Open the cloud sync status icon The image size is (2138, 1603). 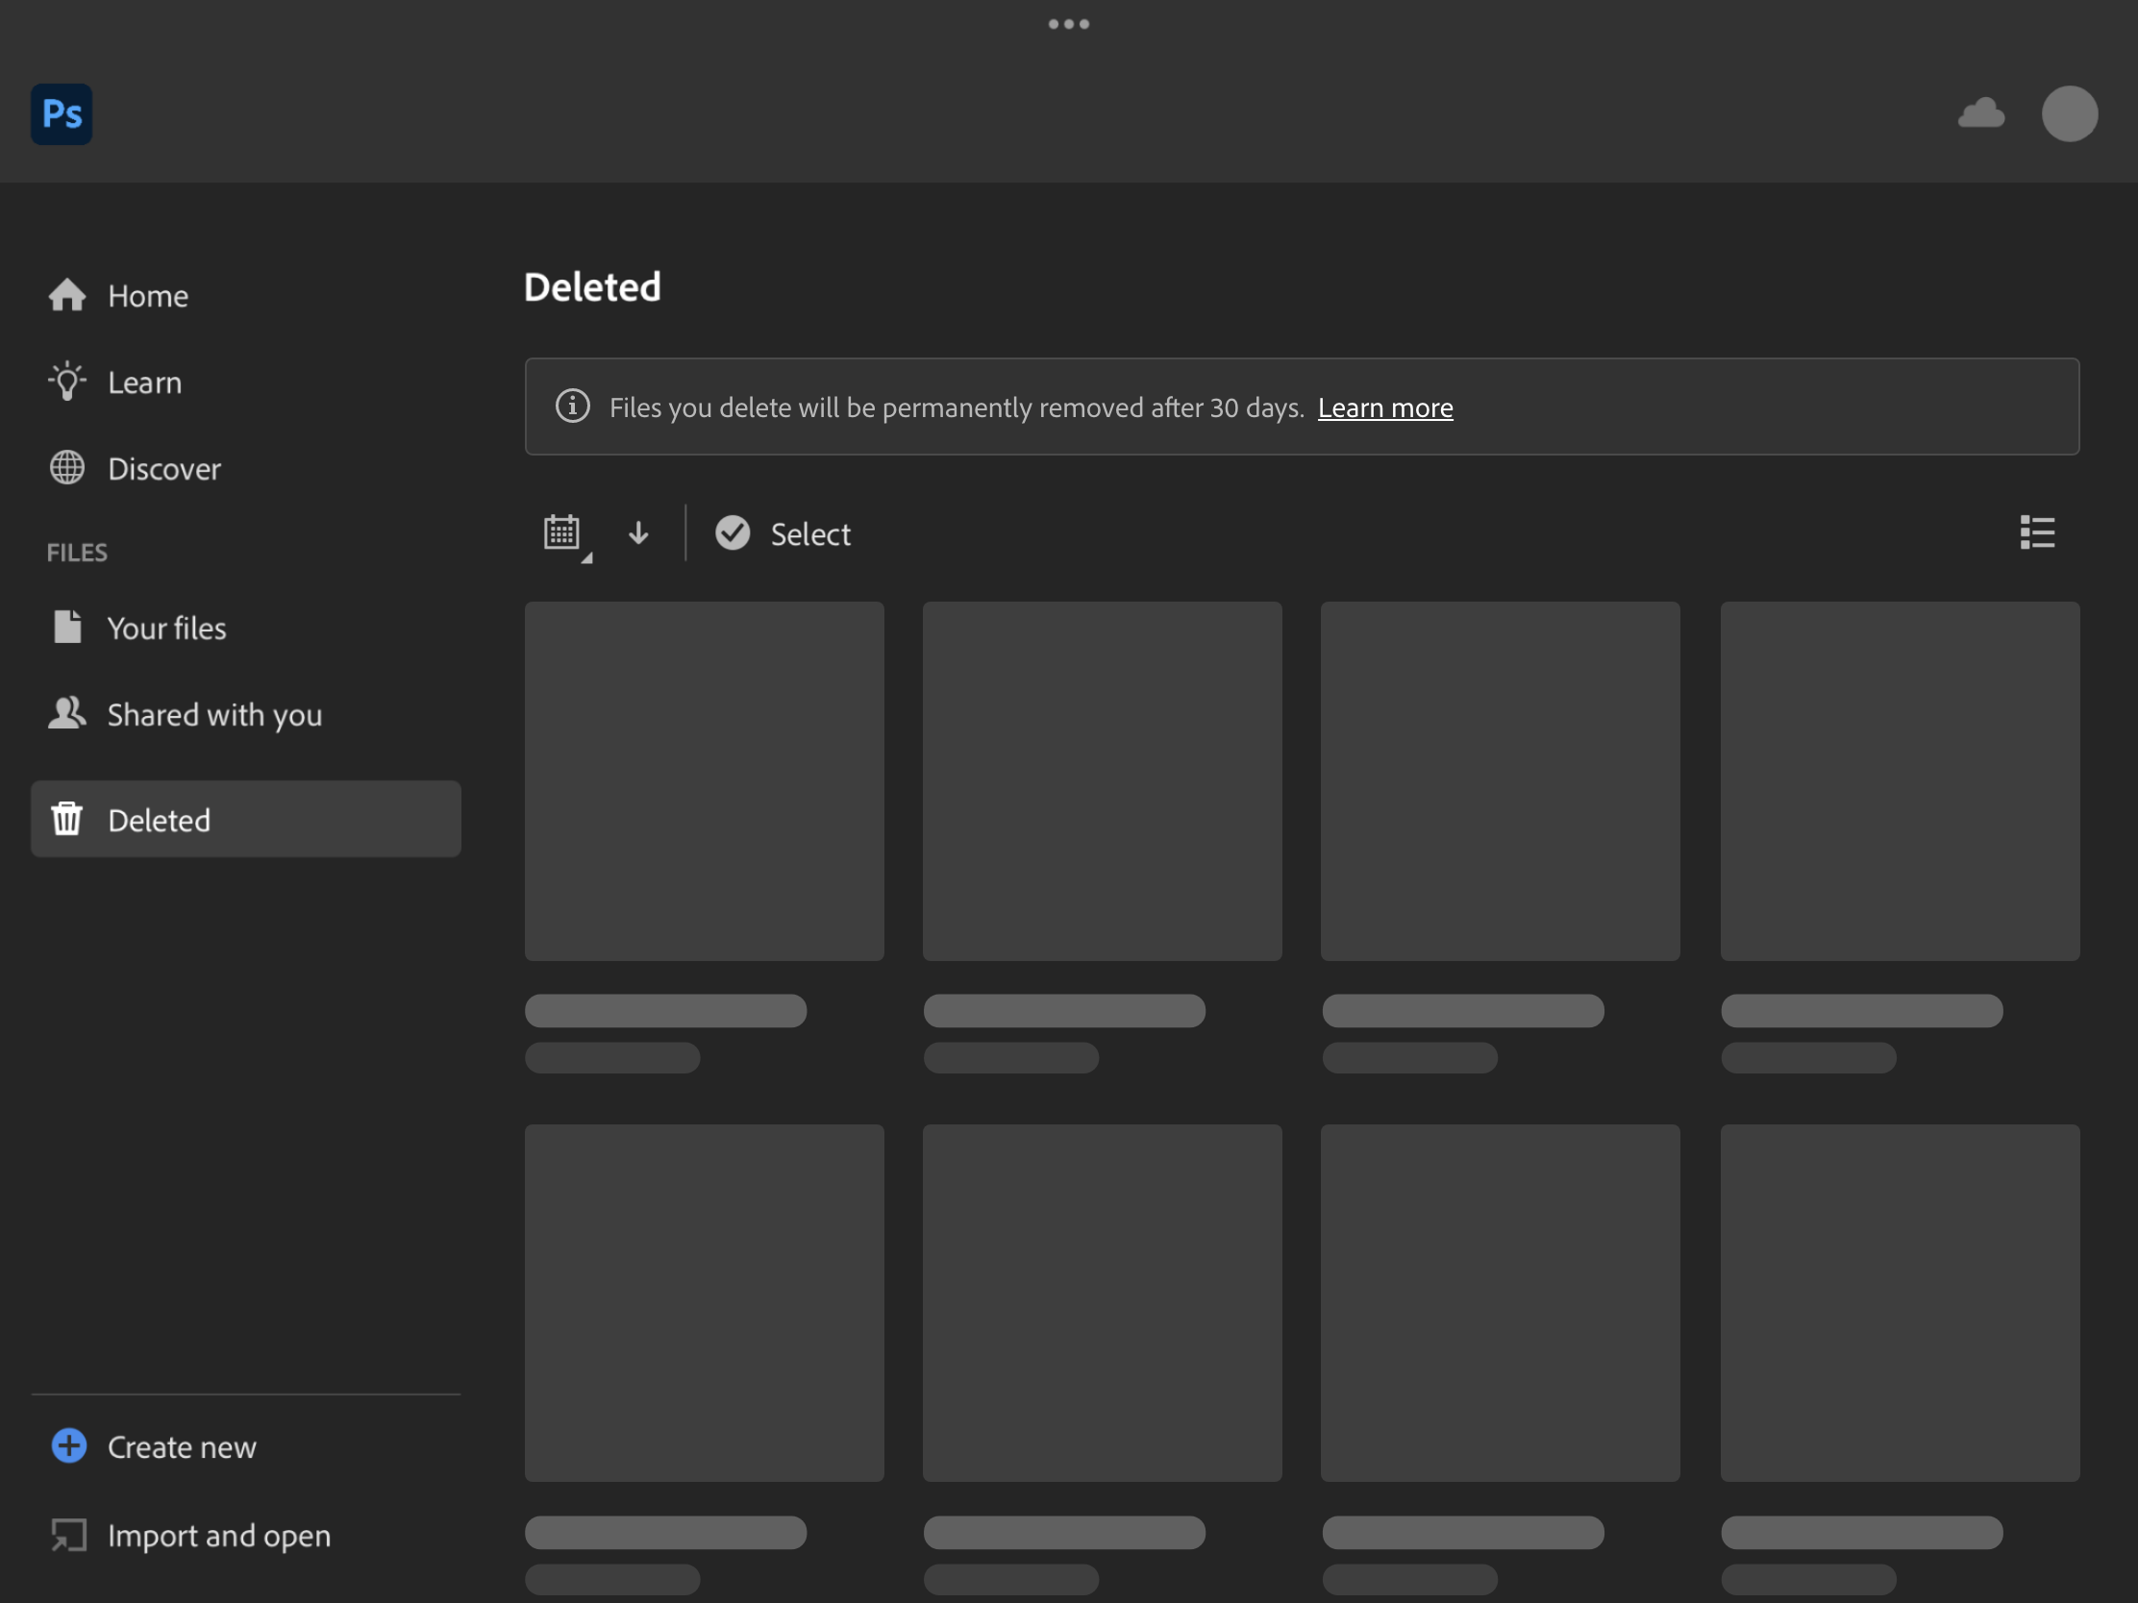coord(1980,114)
